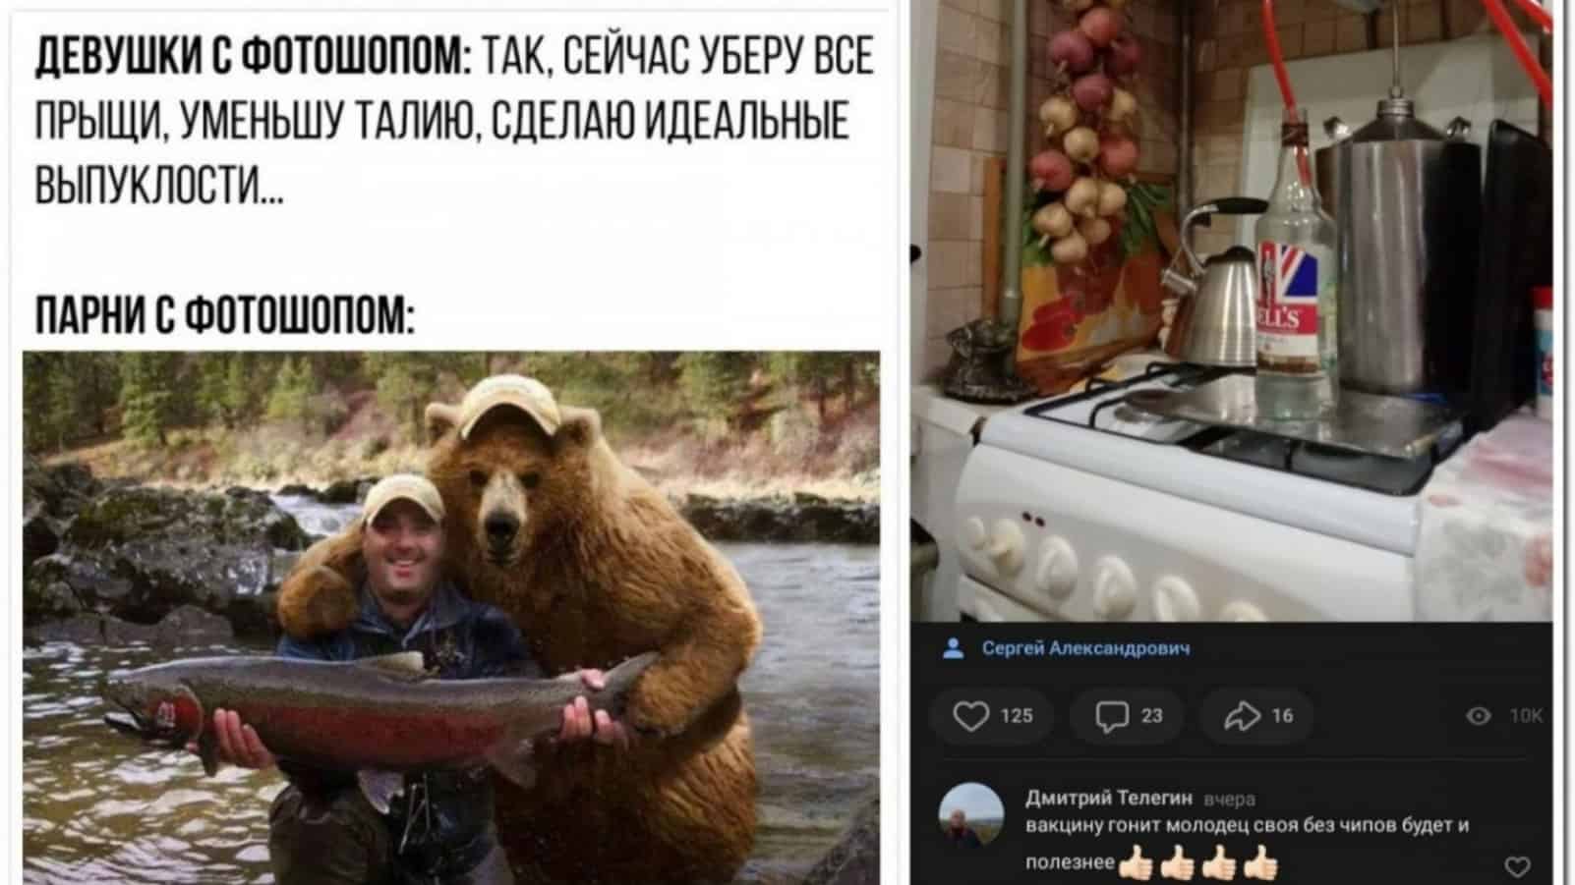Open comments via the speech bubble icon
1575x885 pixels.
pos(1112,716)
